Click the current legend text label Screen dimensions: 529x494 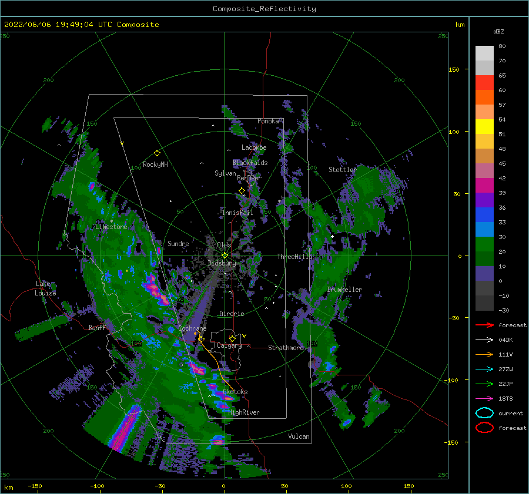(x=511, y=413)
